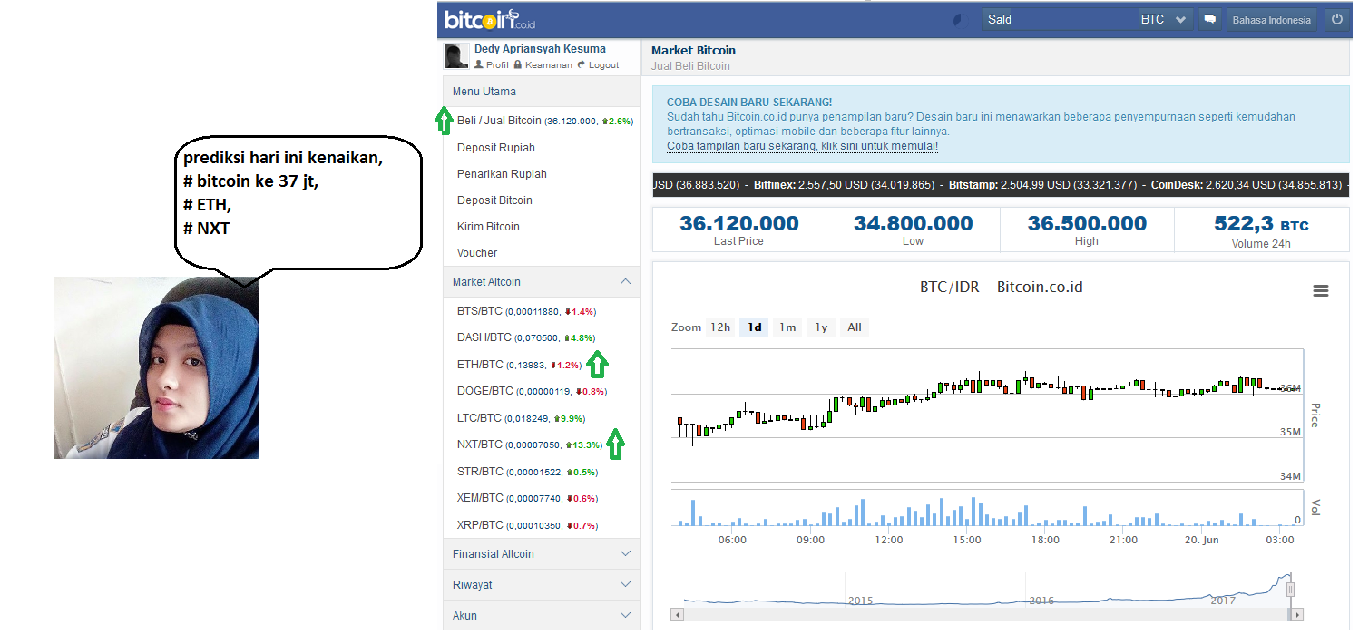Image resolution: width=1359 pixels, height=635 pixels.
Task: Click the 2015 label in chart navigator
Action: [860, 601]
